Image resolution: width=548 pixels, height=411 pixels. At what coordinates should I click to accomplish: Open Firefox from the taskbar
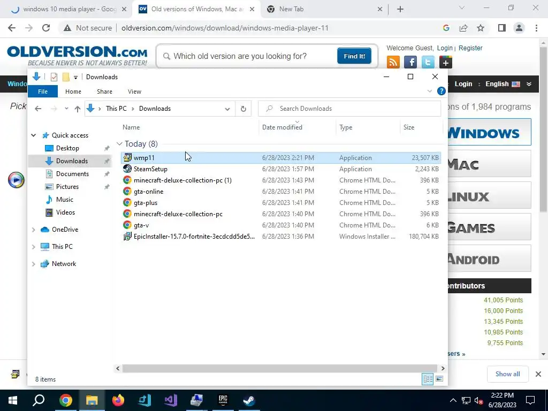point(118,400)
